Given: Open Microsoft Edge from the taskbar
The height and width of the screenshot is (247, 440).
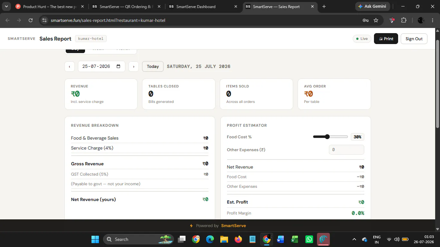Looking at the screenshot, I should coord(210,239).
